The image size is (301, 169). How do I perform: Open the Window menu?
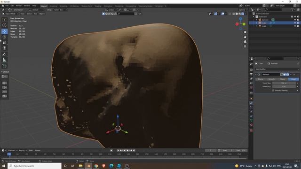27,6
